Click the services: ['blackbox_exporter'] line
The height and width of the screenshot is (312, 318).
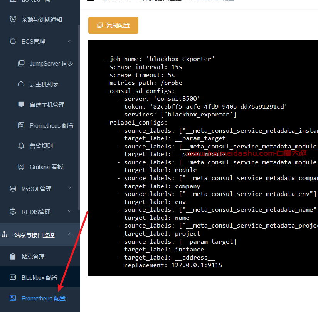click(x=180, y=115)
